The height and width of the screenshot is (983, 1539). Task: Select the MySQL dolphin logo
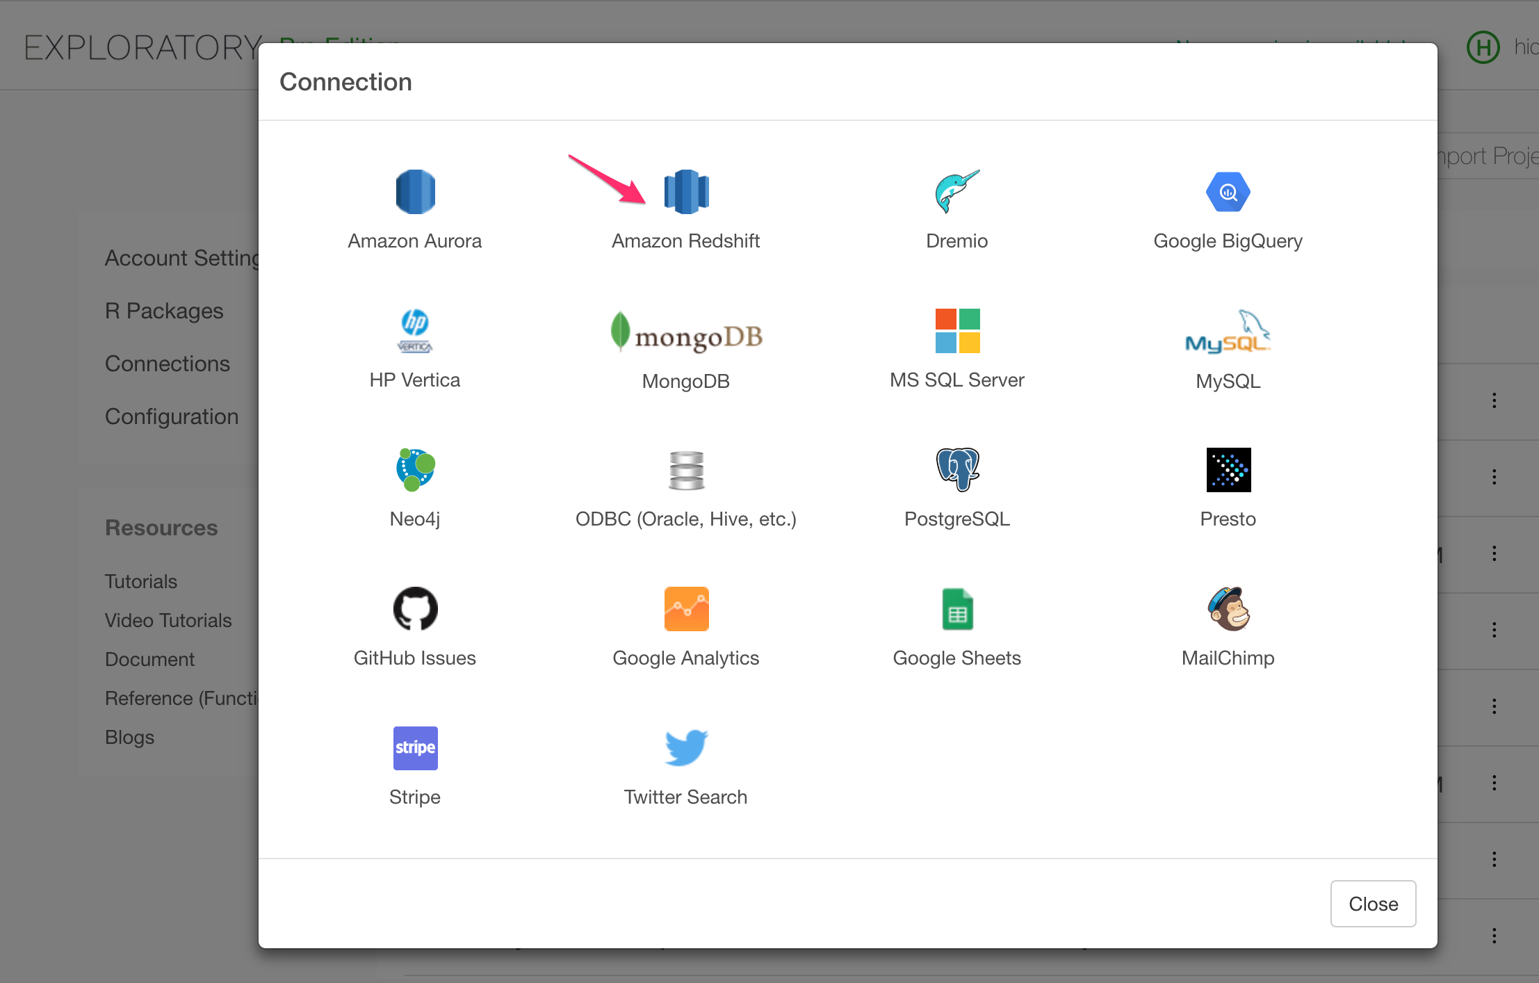[1228, 332]
